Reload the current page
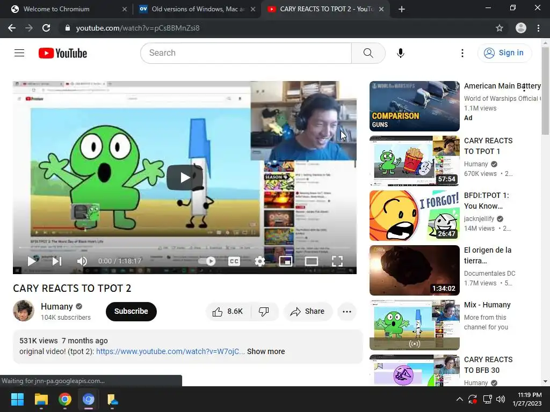Viewport: 550px width, 412px height. point(46,28)
